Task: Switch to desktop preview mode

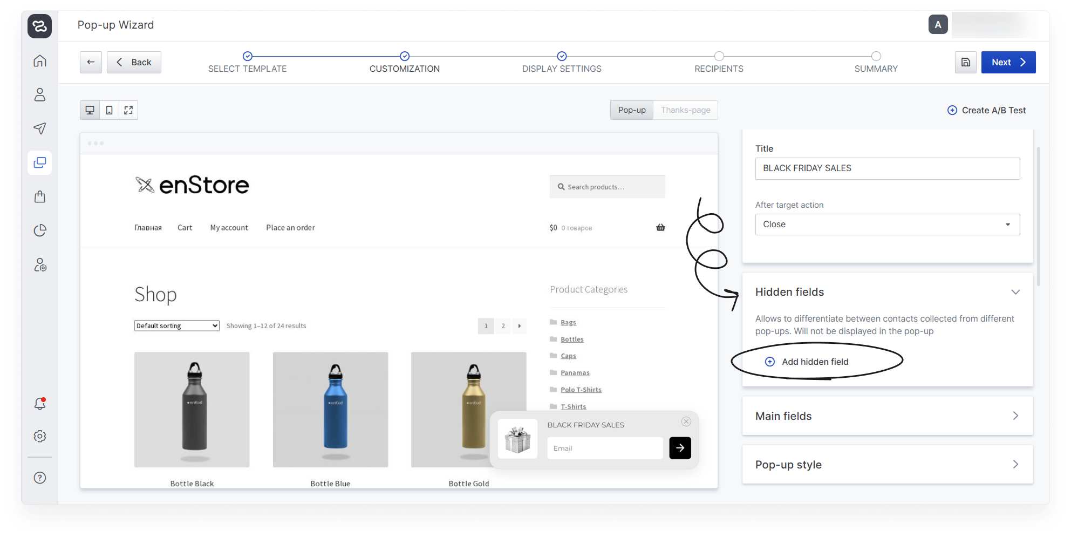Action: pos(90,110)
